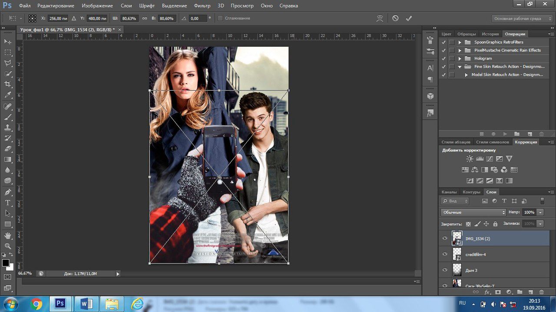Open the Фильтр menu
Viewport: 556px width, 312px height.
(x=202, y=6)
